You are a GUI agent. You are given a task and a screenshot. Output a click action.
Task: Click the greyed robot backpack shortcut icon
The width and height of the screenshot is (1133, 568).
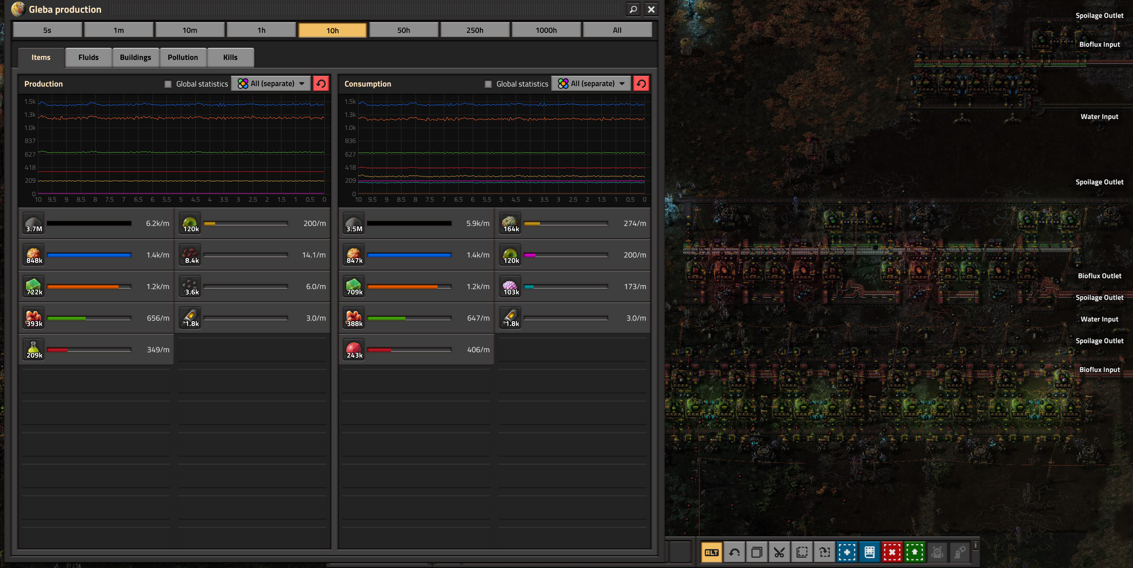pyautogui.click(x=937, y=552)
